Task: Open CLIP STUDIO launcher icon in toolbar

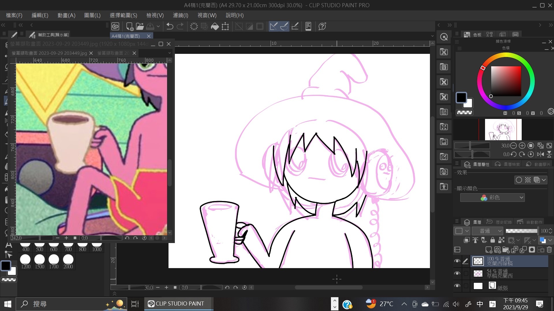Action: pos(115,26)
